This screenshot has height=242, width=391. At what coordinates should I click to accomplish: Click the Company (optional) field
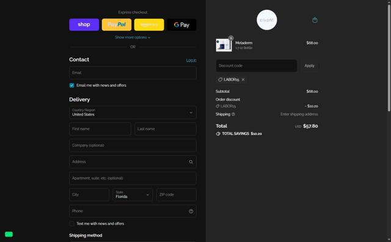click(133, 145)
